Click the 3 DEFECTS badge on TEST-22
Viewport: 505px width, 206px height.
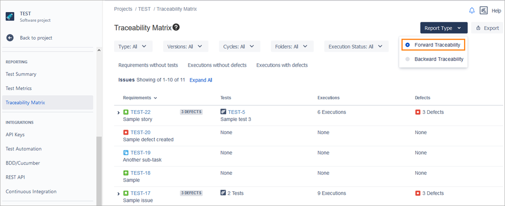pyautogui.click(x=191, y=112)
